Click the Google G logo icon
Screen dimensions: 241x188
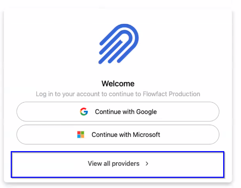tap(84, 112)
